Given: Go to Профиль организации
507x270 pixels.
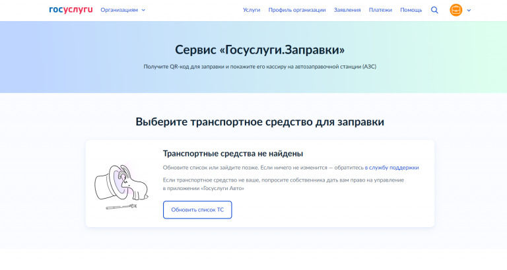Looking at the screenshot, I should coord(297,10).
